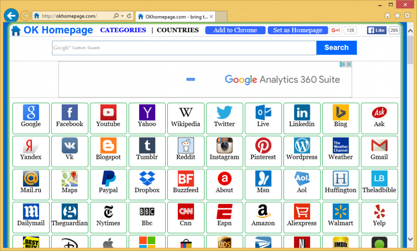Go to the Gmail tile
Viewport: 417px width, 251px height.
pyautogui.click(x=379, y=146)
